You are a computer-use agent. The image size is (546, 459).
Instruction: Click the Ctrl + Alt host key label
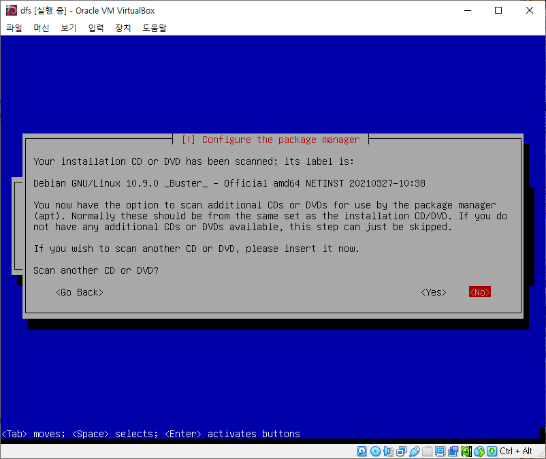click(x=516, y=452)
